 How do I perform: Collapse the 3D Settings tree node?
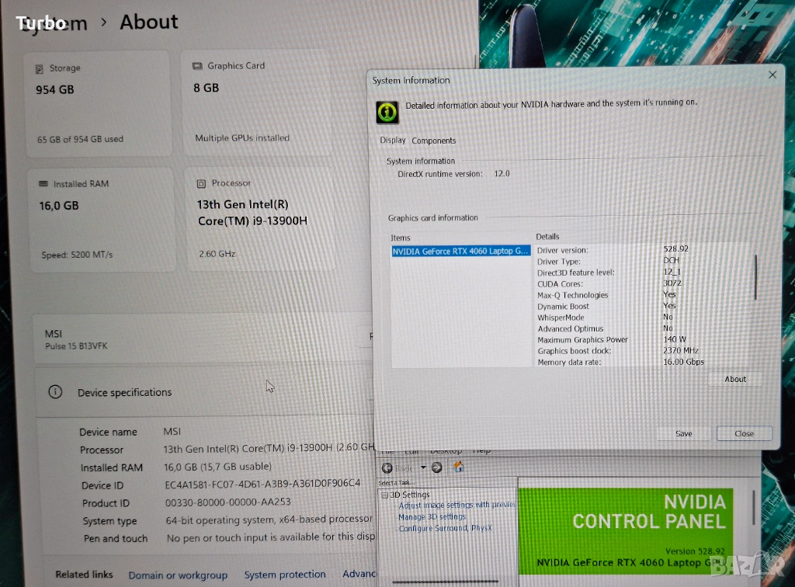[x=384, y=495]
